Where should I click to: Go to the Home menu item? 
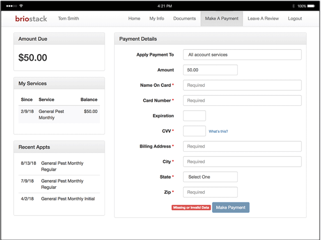coord(134,18)
